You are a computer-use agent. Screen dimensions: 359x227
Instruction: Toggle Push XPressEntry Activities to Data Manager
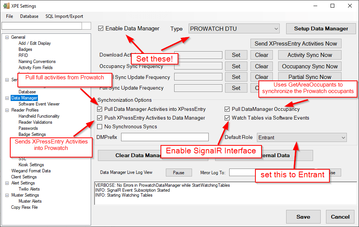click(100, 118)
